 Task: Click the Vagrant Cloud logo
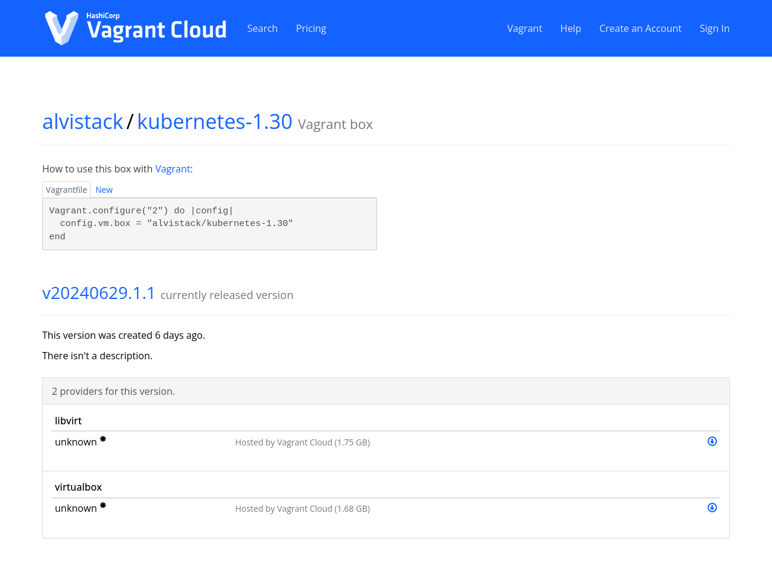click(x=136, y=28)
